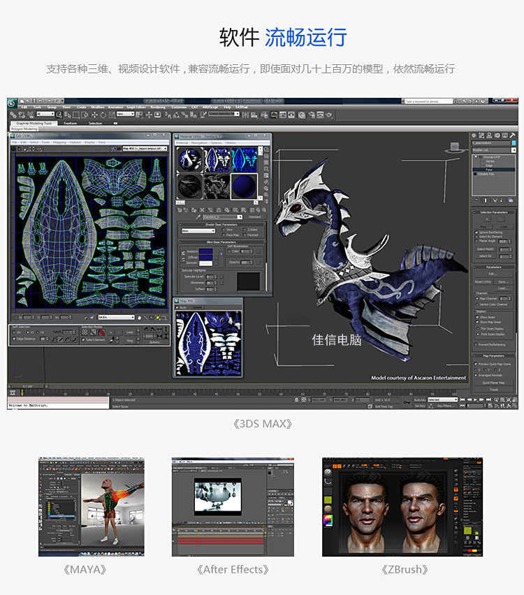Click the Align tool icon

coord(254,115)
